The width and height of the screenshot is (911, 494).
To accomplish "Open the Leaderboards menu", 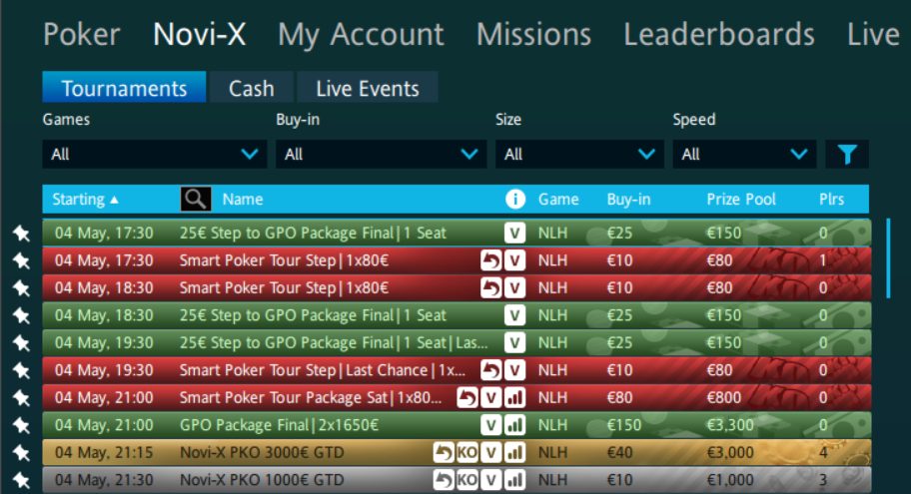I will tap(718, 34).
